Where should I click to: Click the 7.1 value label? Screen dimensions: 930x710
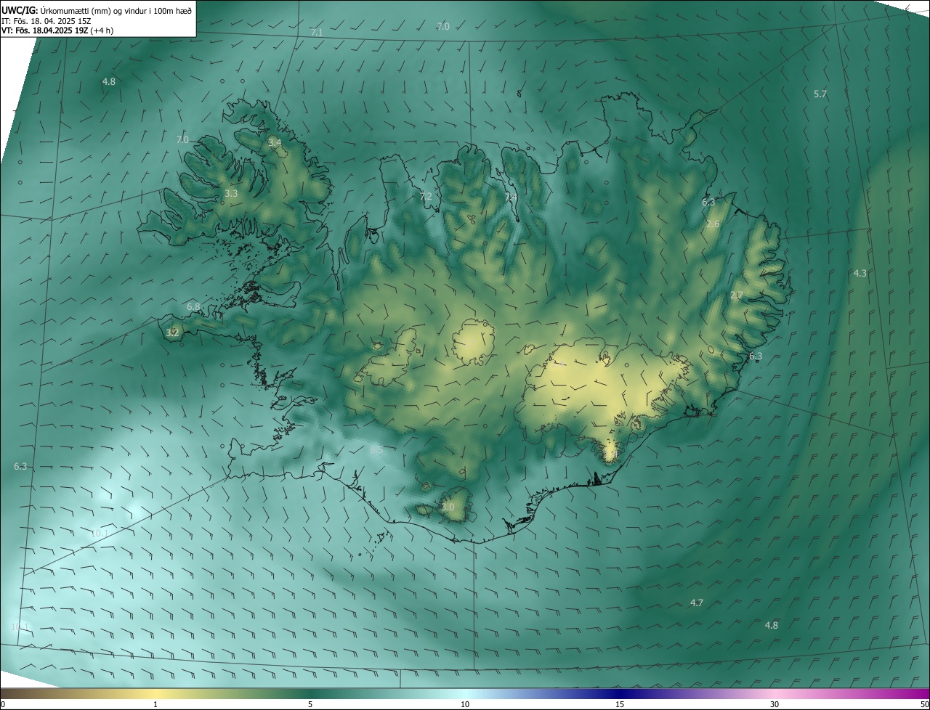click(x=317, y=33)
